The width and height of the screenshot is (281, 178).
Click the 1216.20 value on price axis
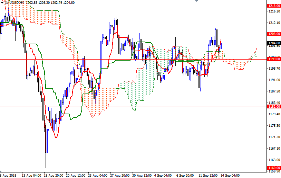(x=274, y=11)
